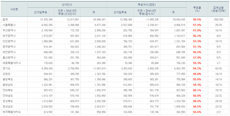Click the 15/15 status for 전라북도
This screenshot has width=230, height=116.
218,90
